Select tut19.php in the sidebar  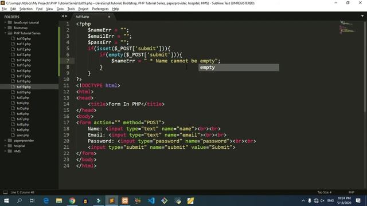point(24,86)
